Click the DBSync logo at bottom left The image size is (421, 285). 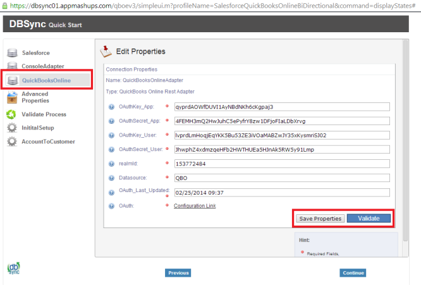tap(14, 268)
